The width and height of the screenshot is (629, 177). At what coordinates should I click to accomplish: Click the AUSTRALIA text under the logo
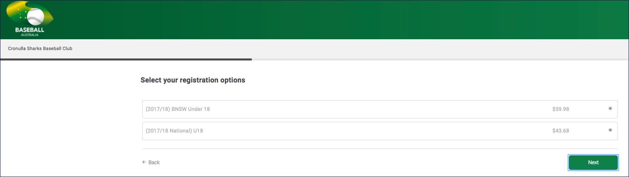pos(30,35)
